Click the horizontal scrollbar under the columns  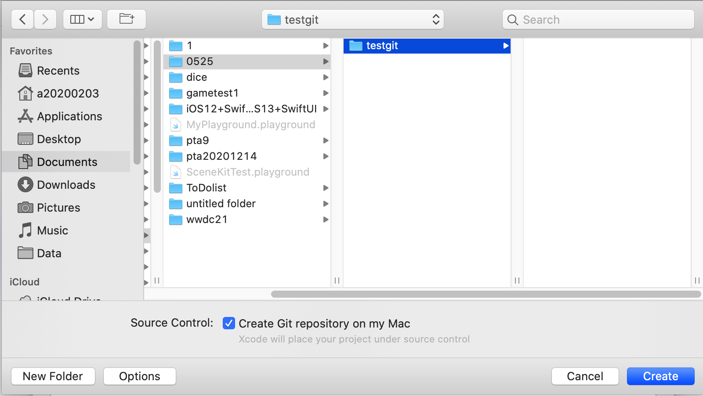(486, 294)
